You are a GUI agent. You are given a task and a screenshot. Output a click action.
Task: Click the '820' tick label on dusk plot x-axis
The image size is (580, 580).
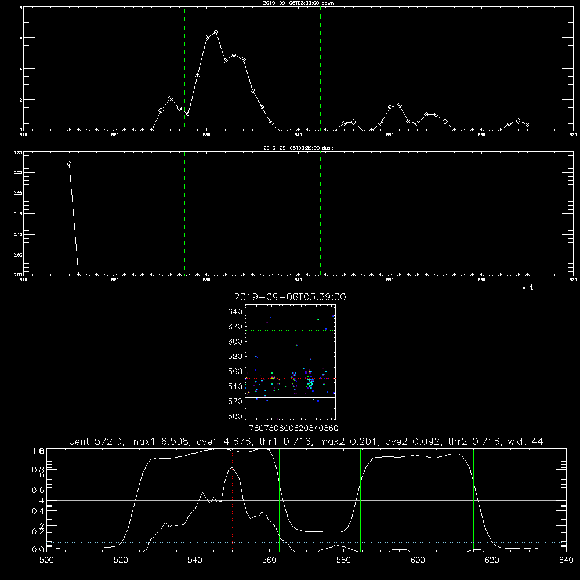tap(115, 280)
